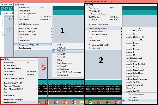
Task: Open File Explorer from the taskbar
Action: pos(82,102)
